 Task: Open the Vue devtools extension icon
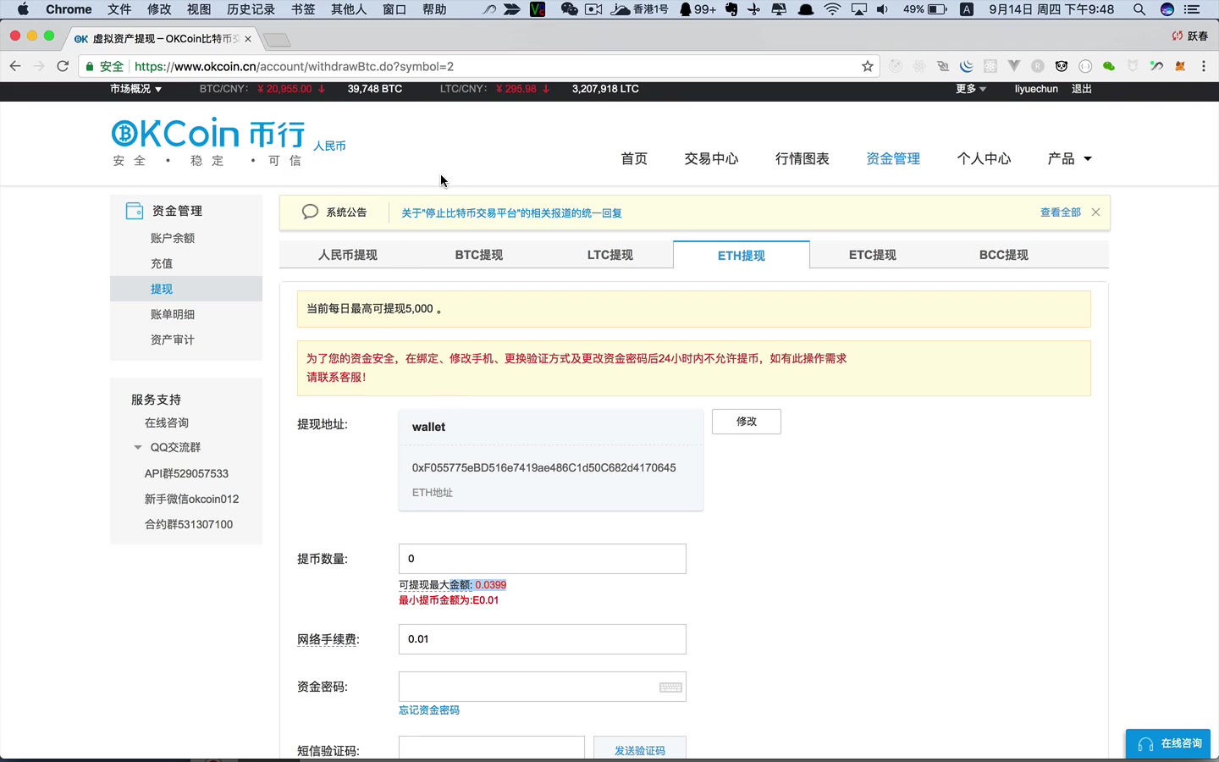pyautogui.click(x=1014, y=66)
